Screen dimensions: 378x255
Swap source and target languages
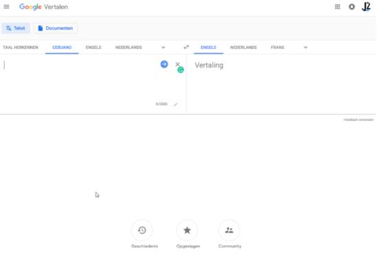[x=186, y=47]
